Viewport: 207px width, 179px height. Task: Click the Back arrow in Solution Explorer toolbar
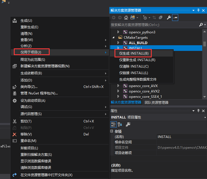coord(114,18)
